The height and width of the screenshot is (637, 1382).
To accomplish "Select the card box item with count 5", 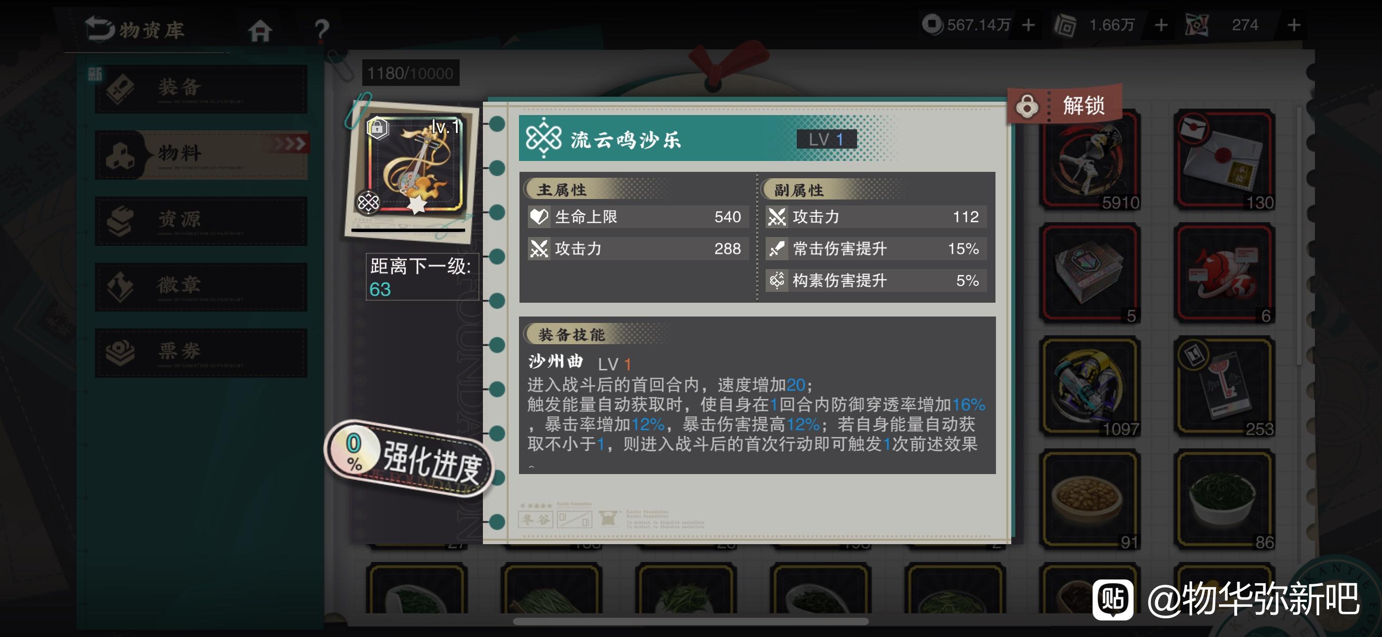I will click(x=1089, y=274).
